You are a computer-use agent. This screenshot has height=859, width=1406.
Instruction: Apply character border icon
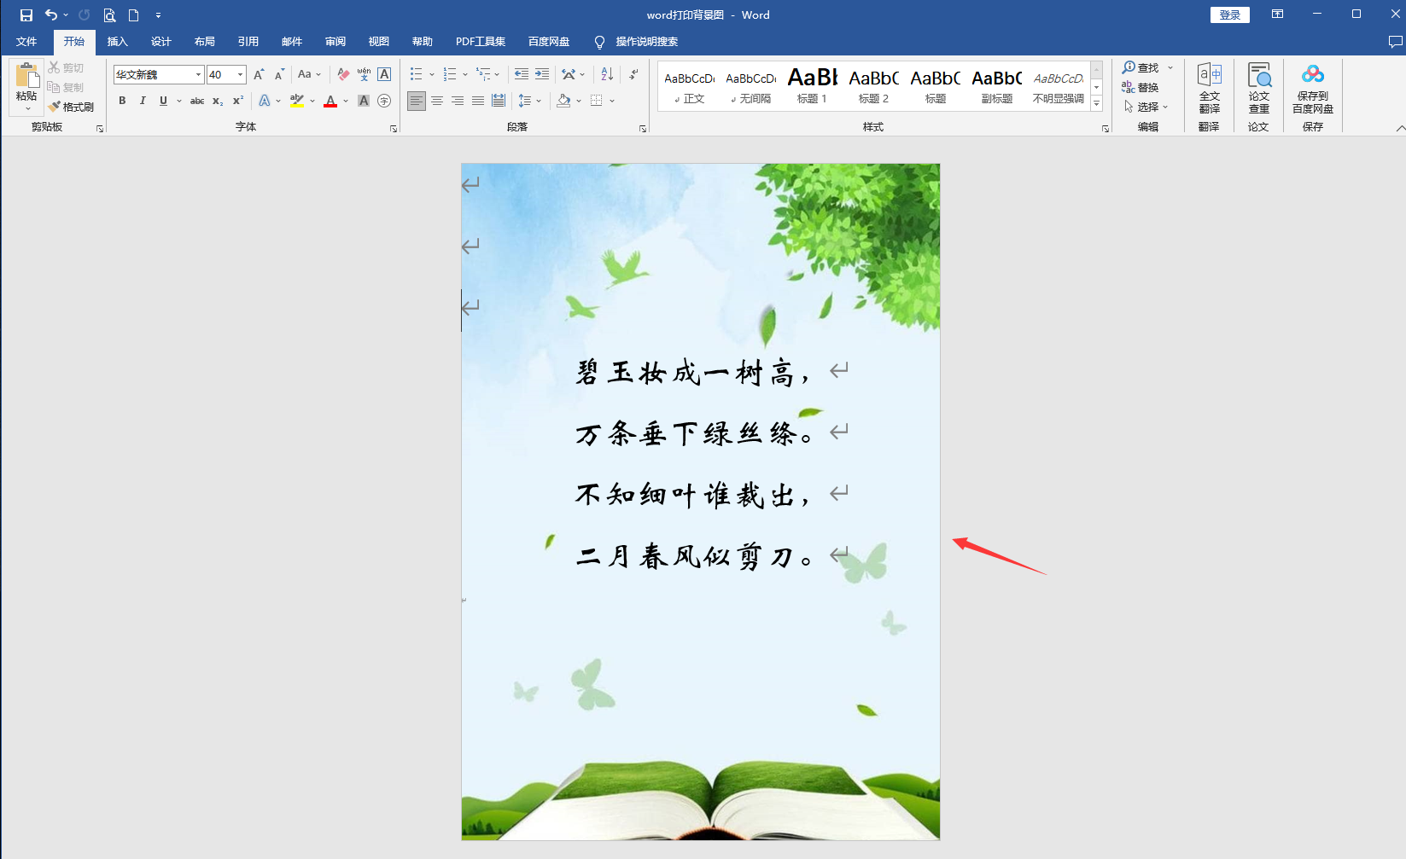(x=384, y=74)
